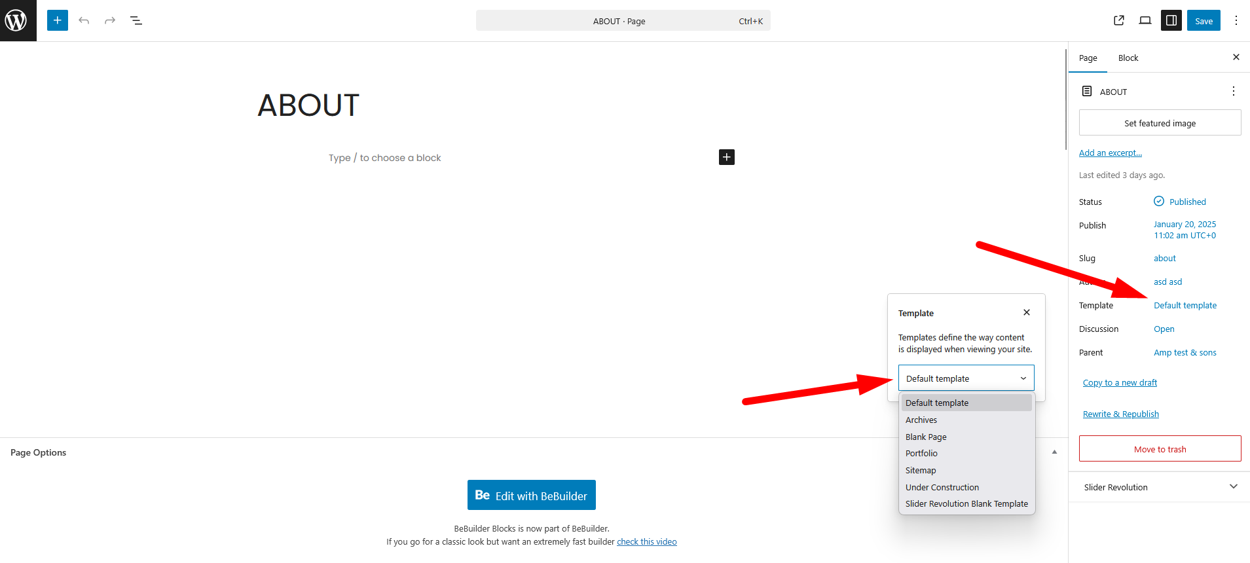Click the undo arrow icon

[84, 20]
